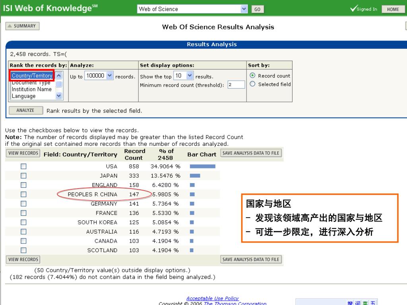
Task: Click the PEOPLES R CHINA text
Action: point(92,194)
